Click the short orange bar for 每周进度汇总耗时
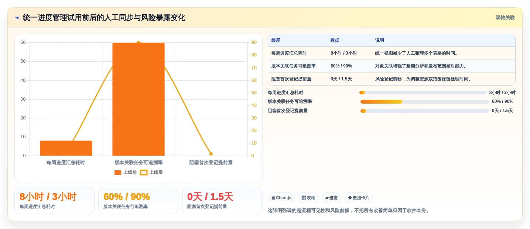The height and width of the screenshot is (229, 530). pyautogui.click(x=66, y=148)
